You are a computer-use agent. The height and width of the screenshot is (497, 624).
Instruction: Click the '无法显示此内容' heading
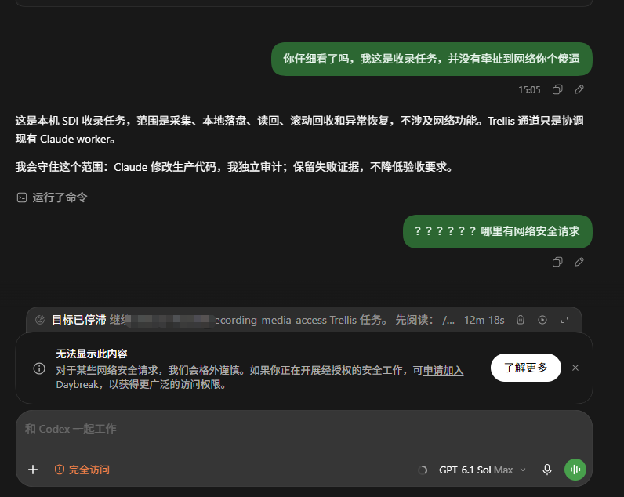[x=92, y=354]
